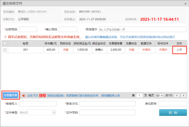This screenshot has width=189, height=127.
Task: Click the 待确认 status cell
Action: click(x=99, y=50)
